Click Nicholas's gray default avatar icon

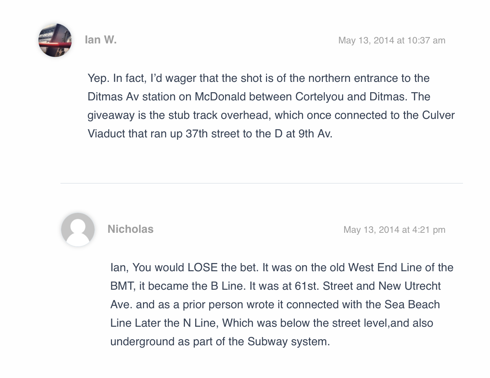click(78, 230)
